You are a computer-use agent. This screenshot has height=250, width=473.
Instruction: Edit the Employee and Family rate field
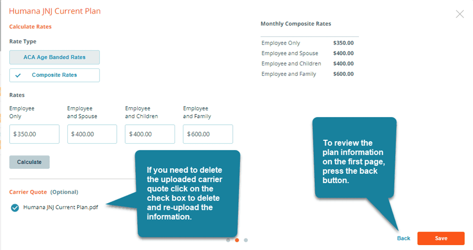click(x=208, y=134)
